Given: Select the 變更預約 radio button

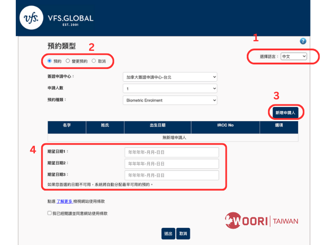Looking at the screenshot, I should [x=67, y=61].
